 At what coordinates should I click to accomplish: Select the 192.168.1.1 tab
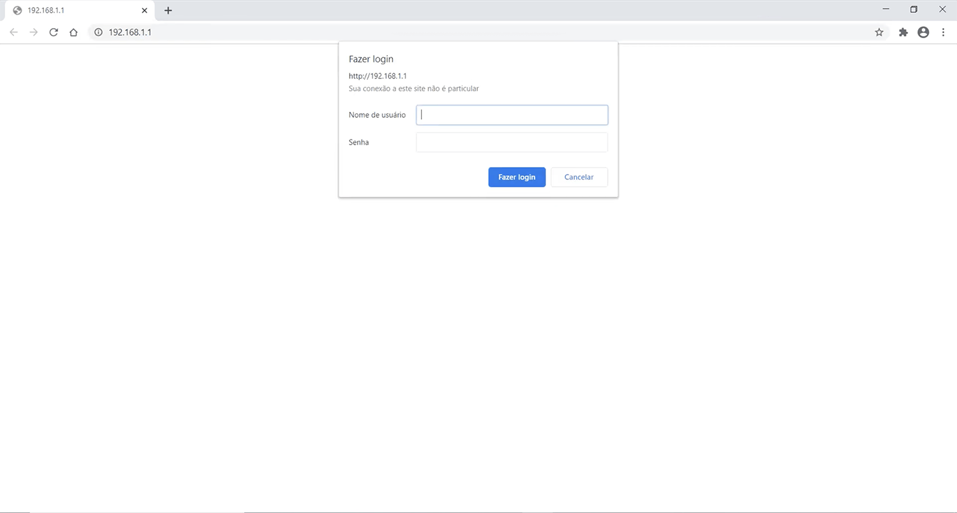point(70,11)
